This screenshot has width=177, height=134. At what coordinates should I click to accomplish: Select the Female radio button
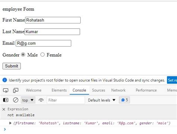click(43, 55)
